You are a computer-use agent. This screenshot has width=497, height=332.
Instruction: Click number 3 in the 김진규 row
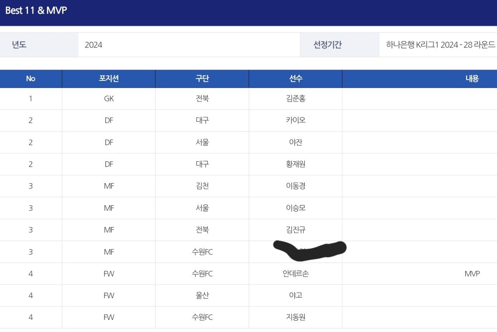(x=31, y=230)
